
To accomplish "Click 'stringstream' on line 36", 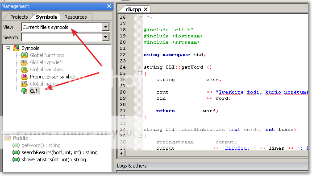I will tap(175, 142).
